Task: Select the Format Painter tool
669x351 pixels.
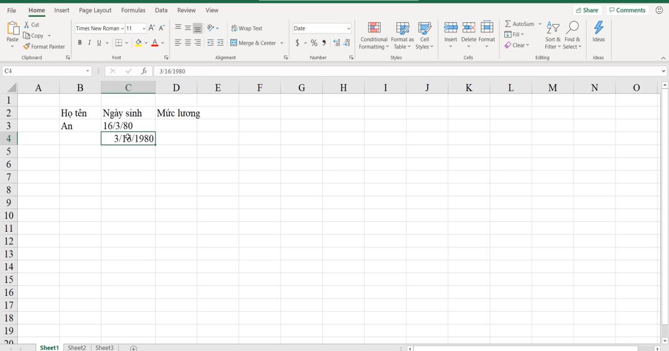Action: [x=45, y=46]
